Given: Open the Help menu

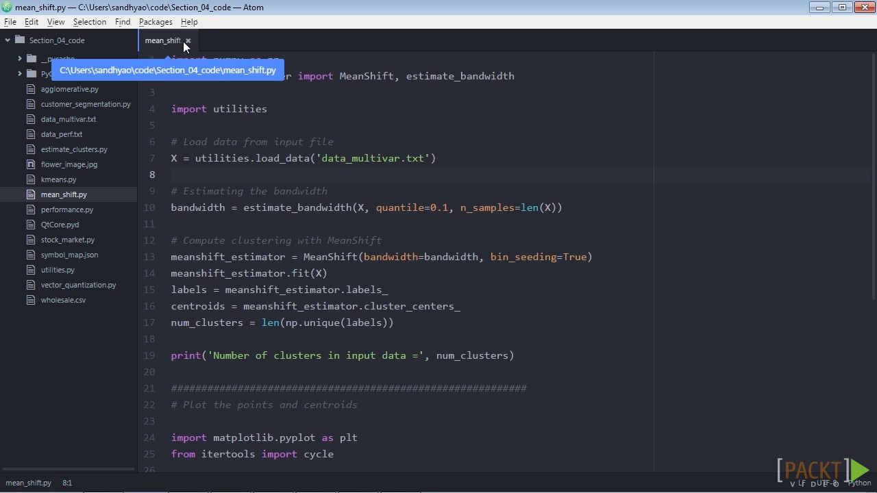Looking at the screenshot, I should click(189, 22).
